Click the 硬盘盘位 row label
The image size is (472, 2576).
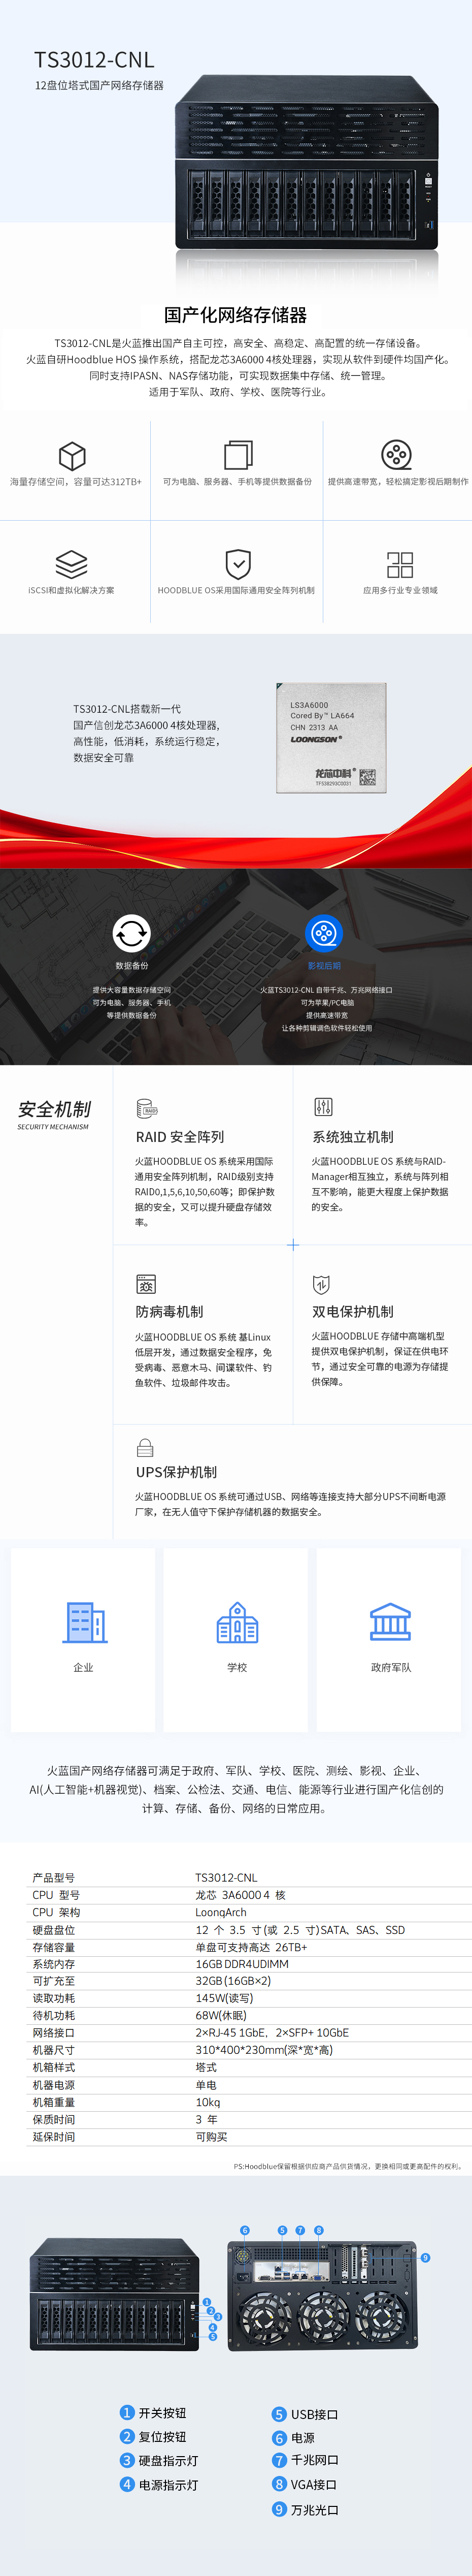coord(54,1930)
